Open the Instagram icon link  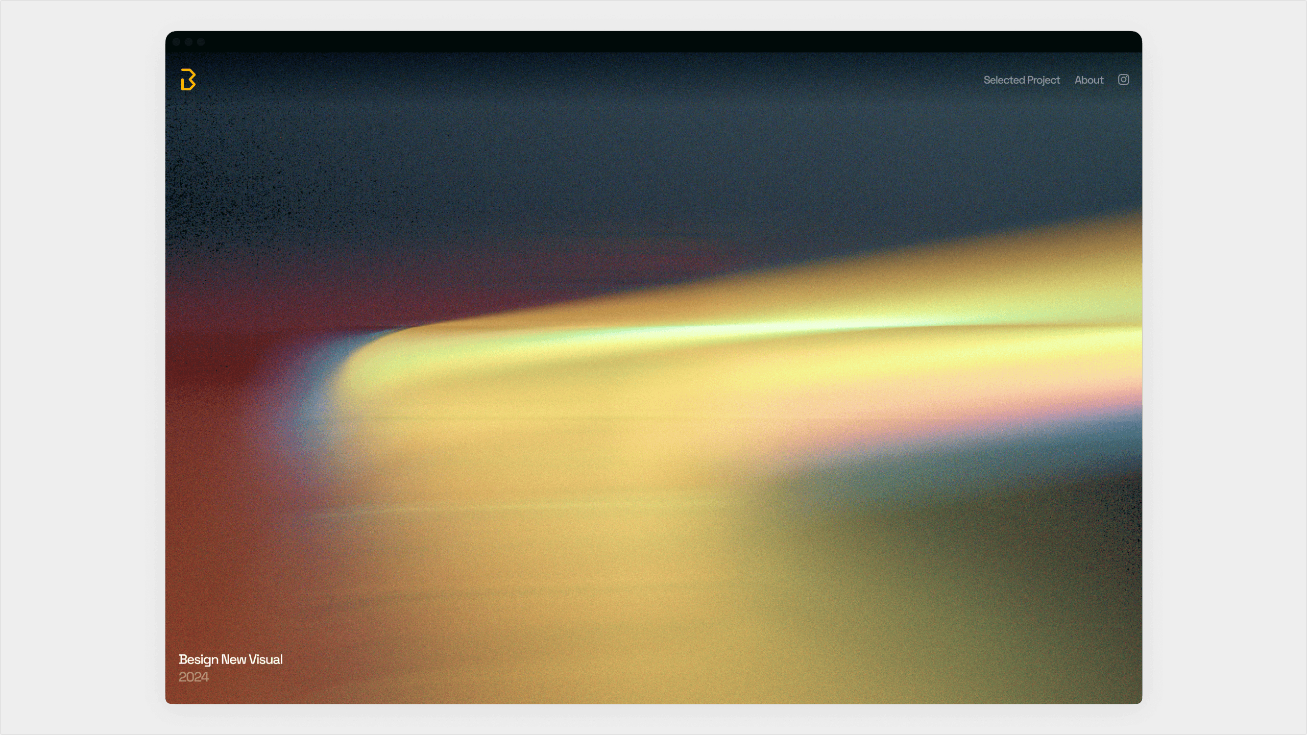tap(1123, 80)
